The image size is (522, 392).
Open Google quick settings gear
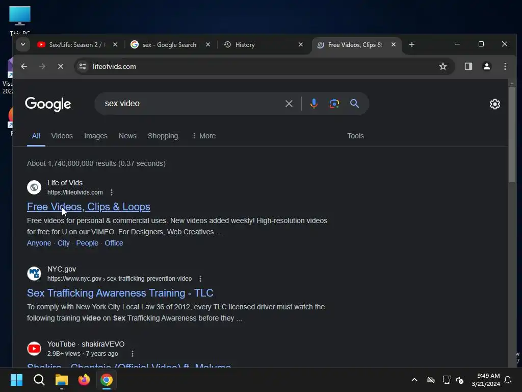pos(494,104)
